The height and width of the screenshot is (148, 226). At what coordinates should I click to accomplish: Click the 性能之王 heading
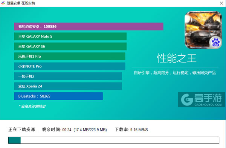[177, 58]
